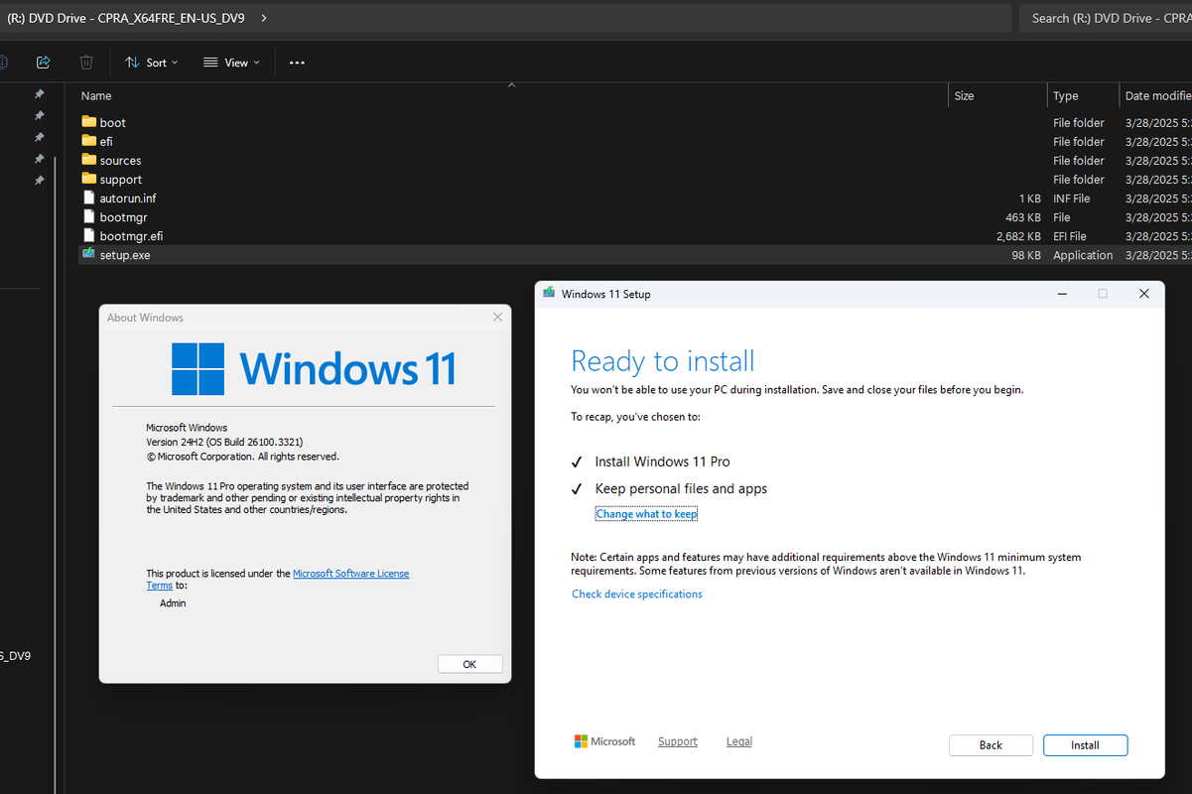
Task: Click the 'Change what to keep' link
Action: click(646, 514)
